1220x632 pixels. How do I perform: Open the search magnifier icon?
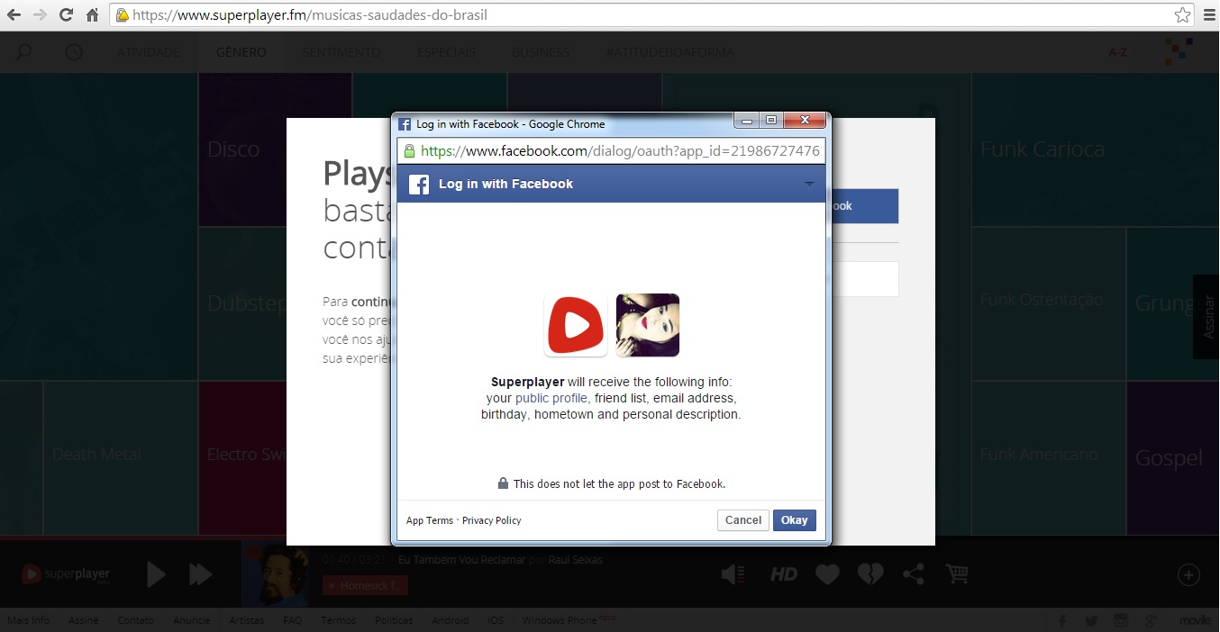click(23, 52)
